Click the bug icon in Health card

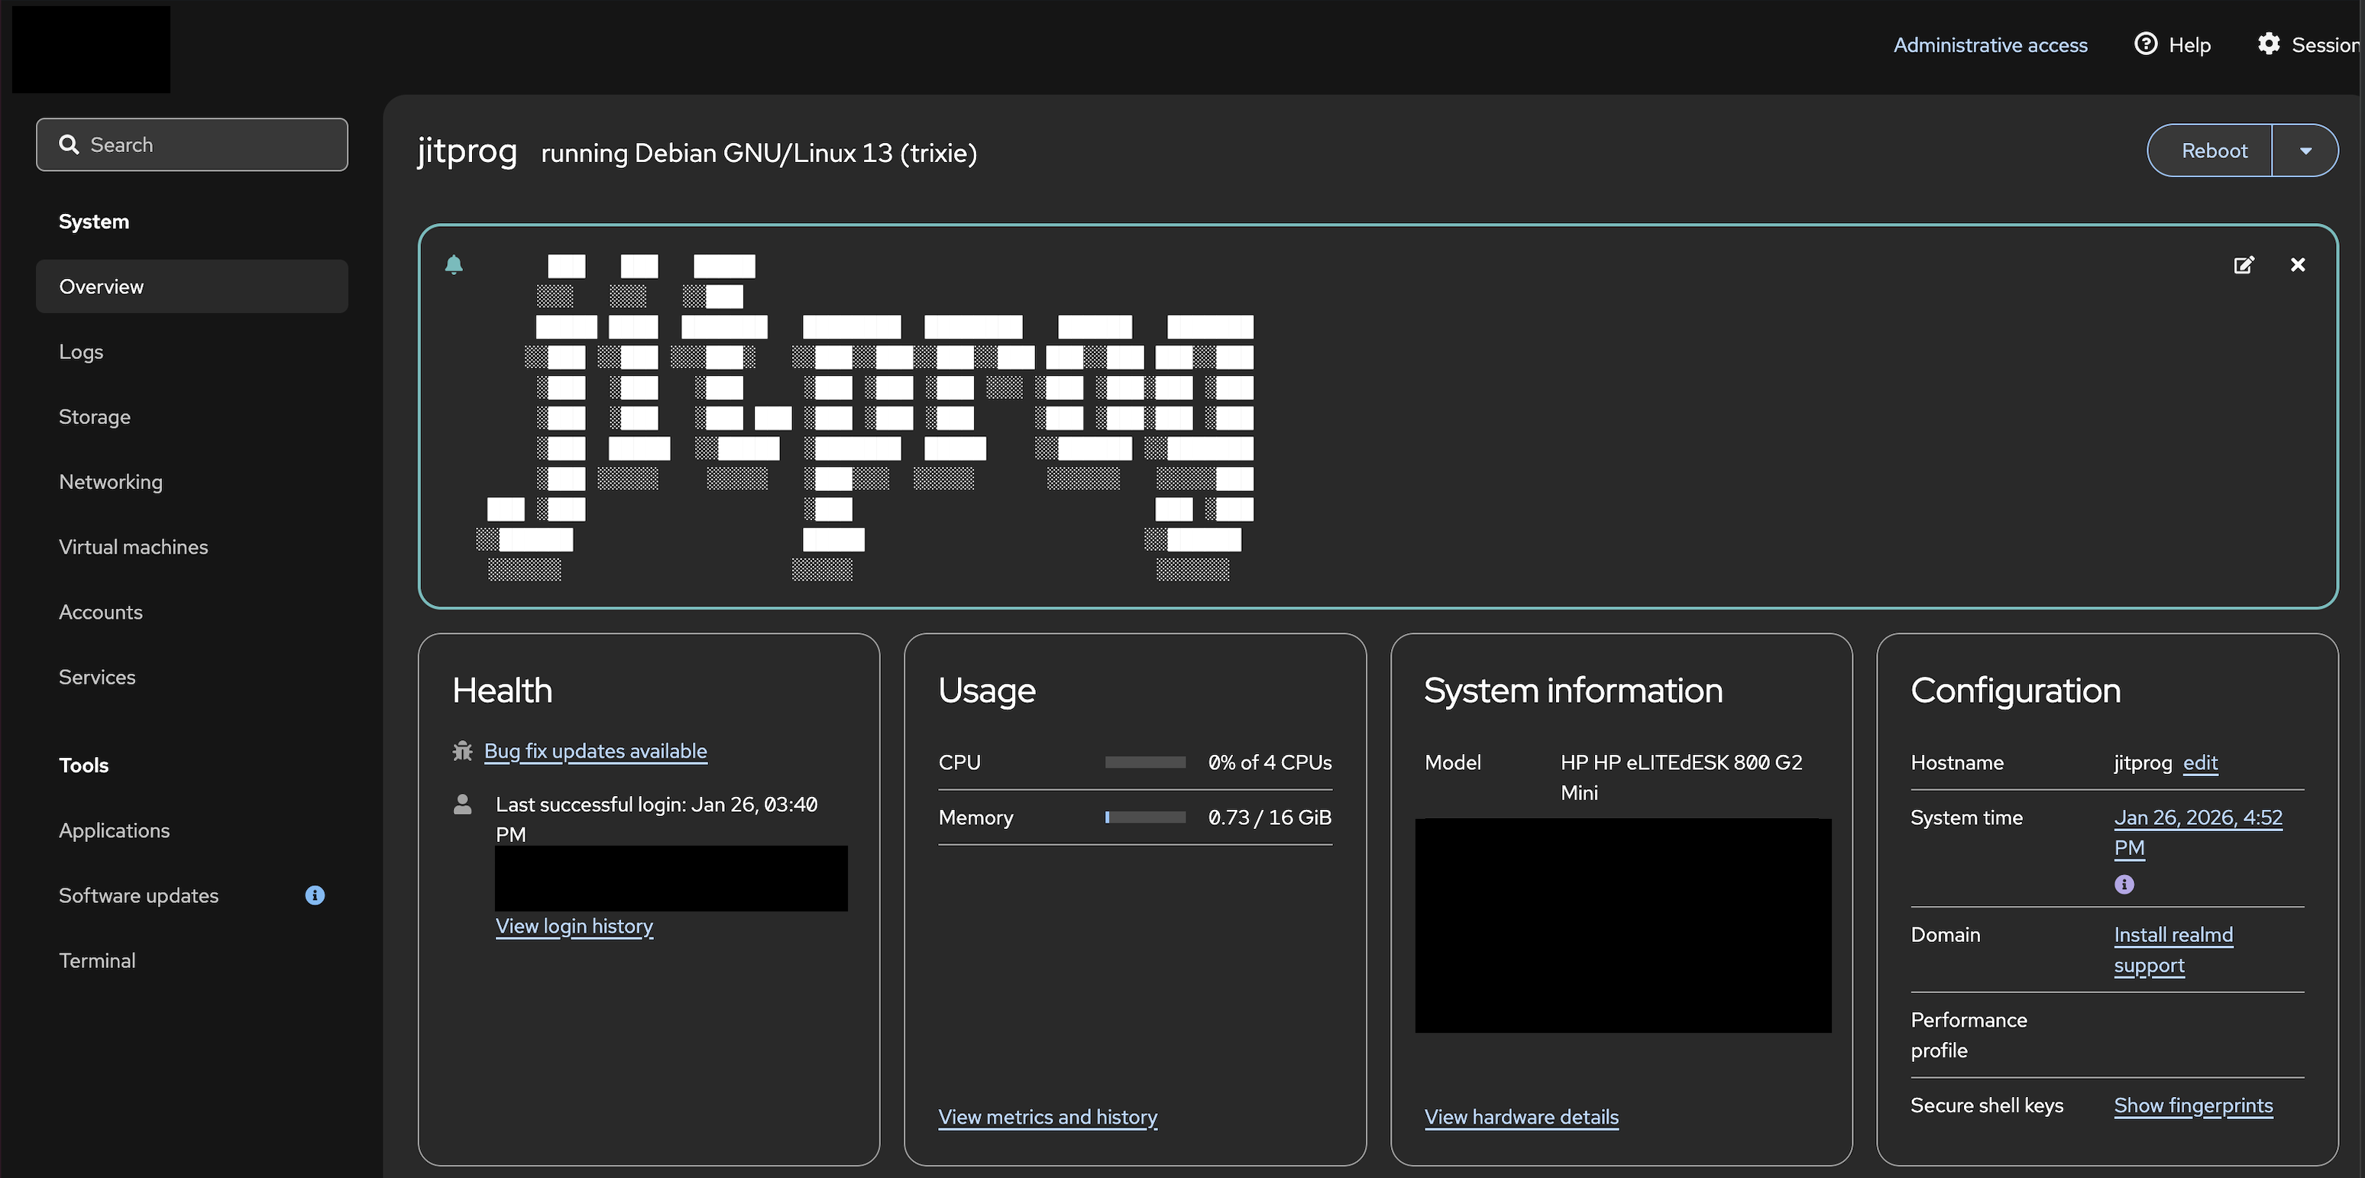point(463,751)
